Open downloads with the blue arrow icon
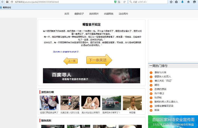The height and width of the screenshot is (128, 198). (x=182, y=2)
